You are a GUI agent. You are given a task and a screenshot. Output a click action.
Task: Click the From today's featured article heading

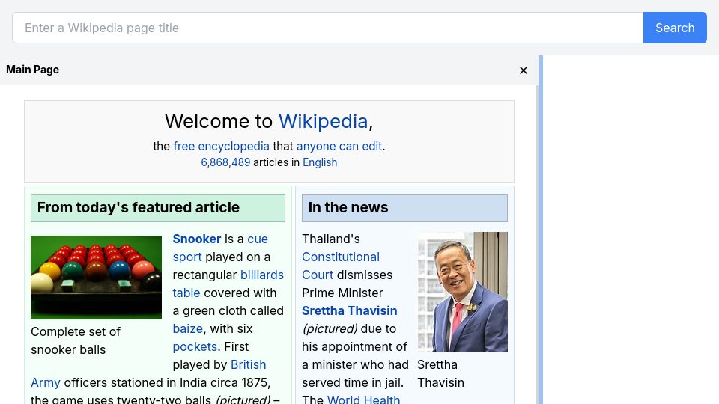tap(158, 208)
